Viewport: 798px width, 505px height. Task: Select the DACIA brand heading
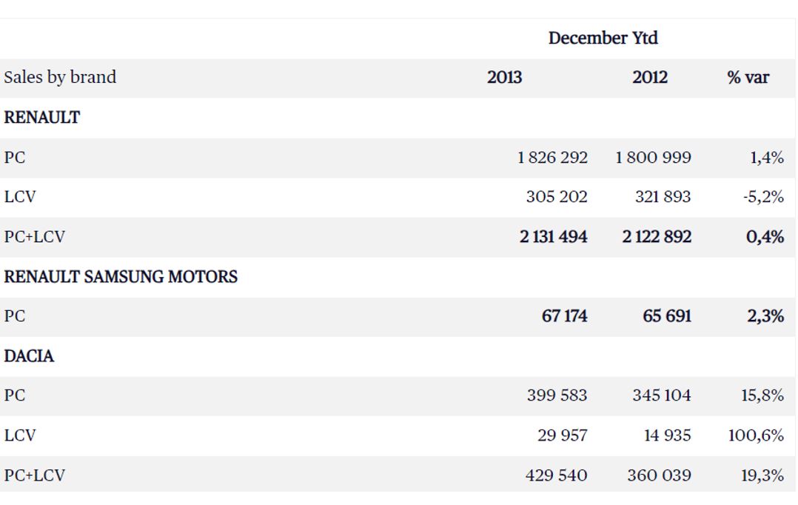[x=30, y=356]
